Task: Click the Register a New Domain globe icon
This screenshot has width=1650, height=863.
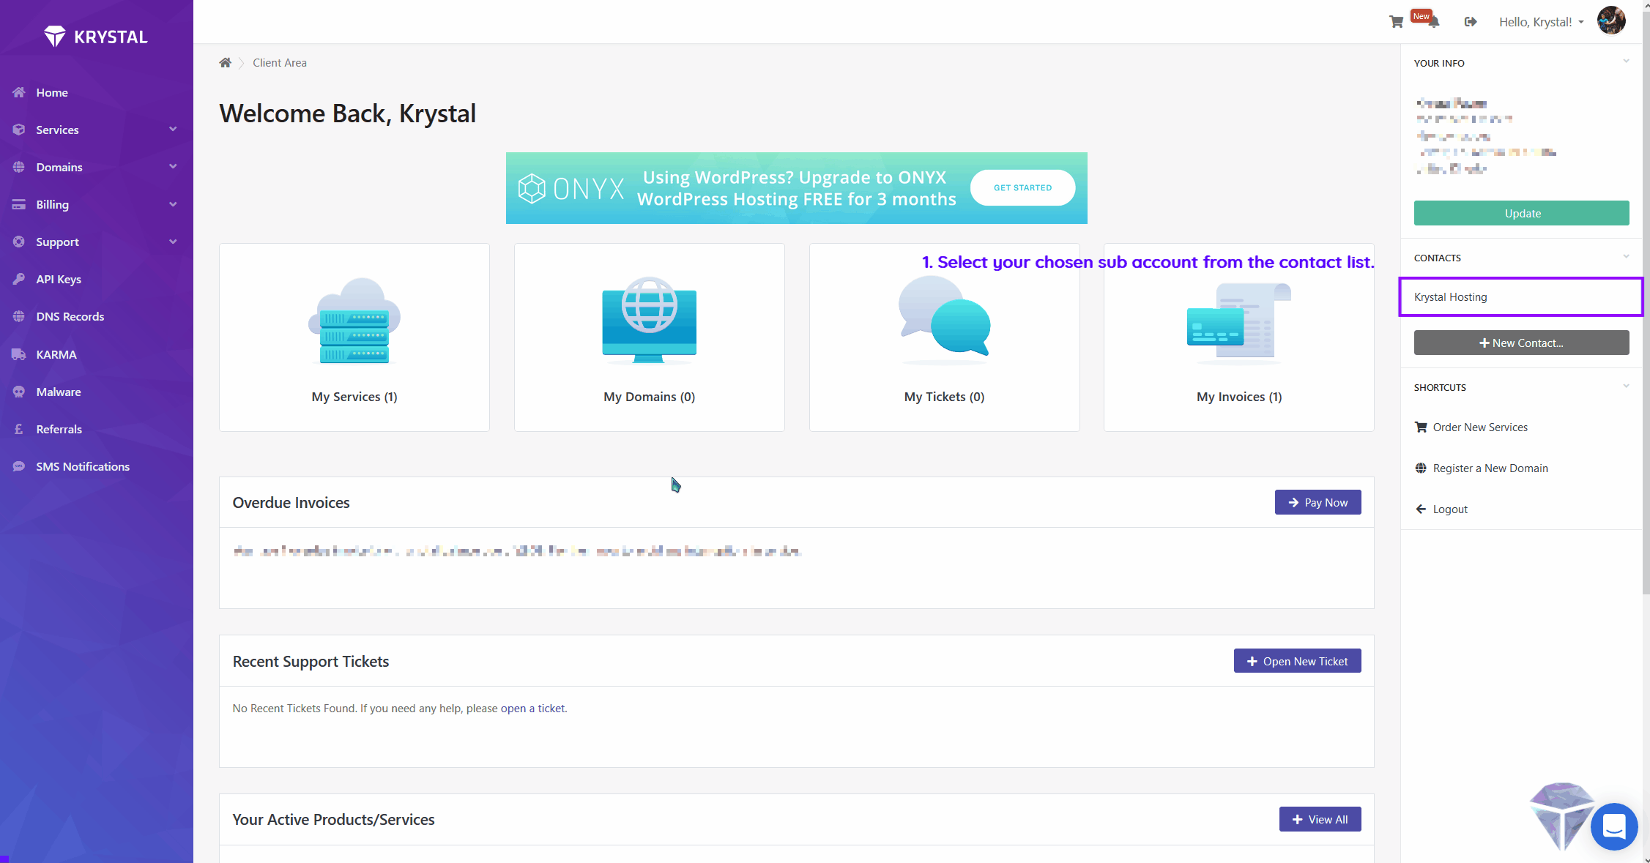Action: 1421,468
